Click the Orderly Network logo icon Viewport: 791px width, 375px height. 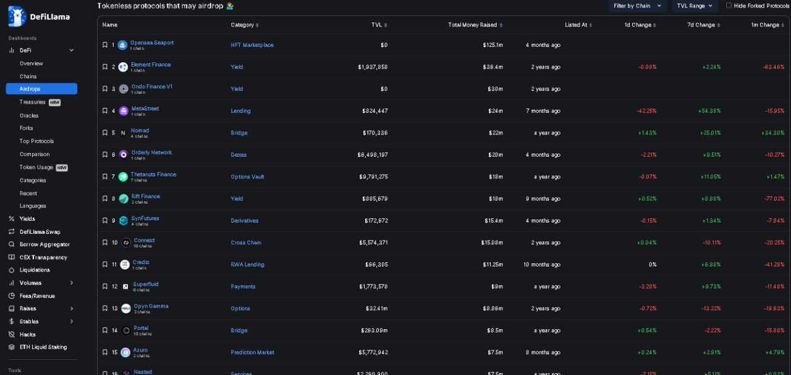pyautogui.click(x=124, y=155)
